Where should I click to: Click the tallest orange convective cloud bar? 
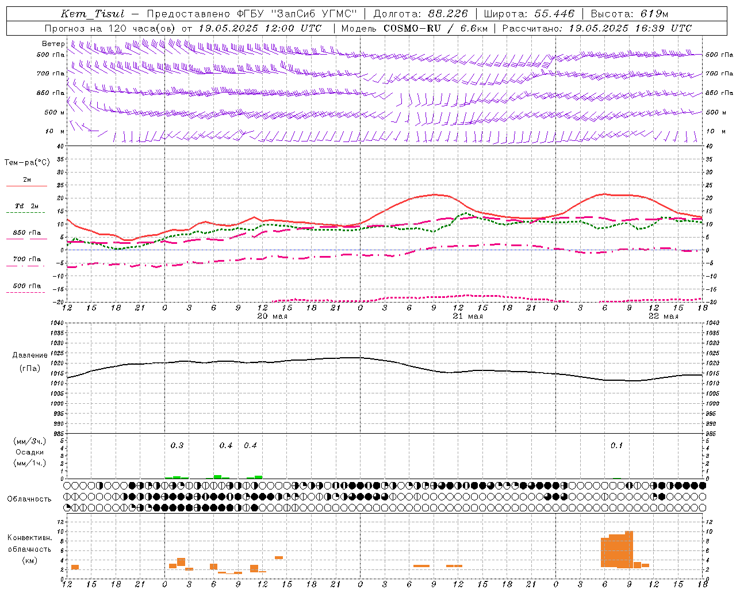point(629,549)
